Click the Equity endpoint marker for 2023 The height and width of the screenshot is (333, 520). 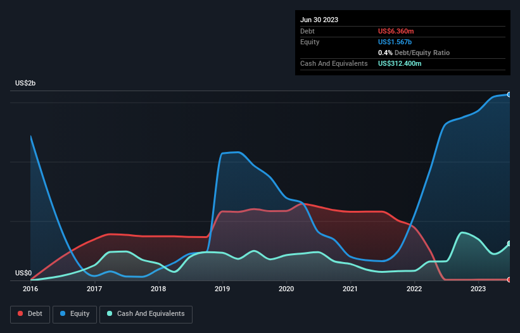coord(509,95)
